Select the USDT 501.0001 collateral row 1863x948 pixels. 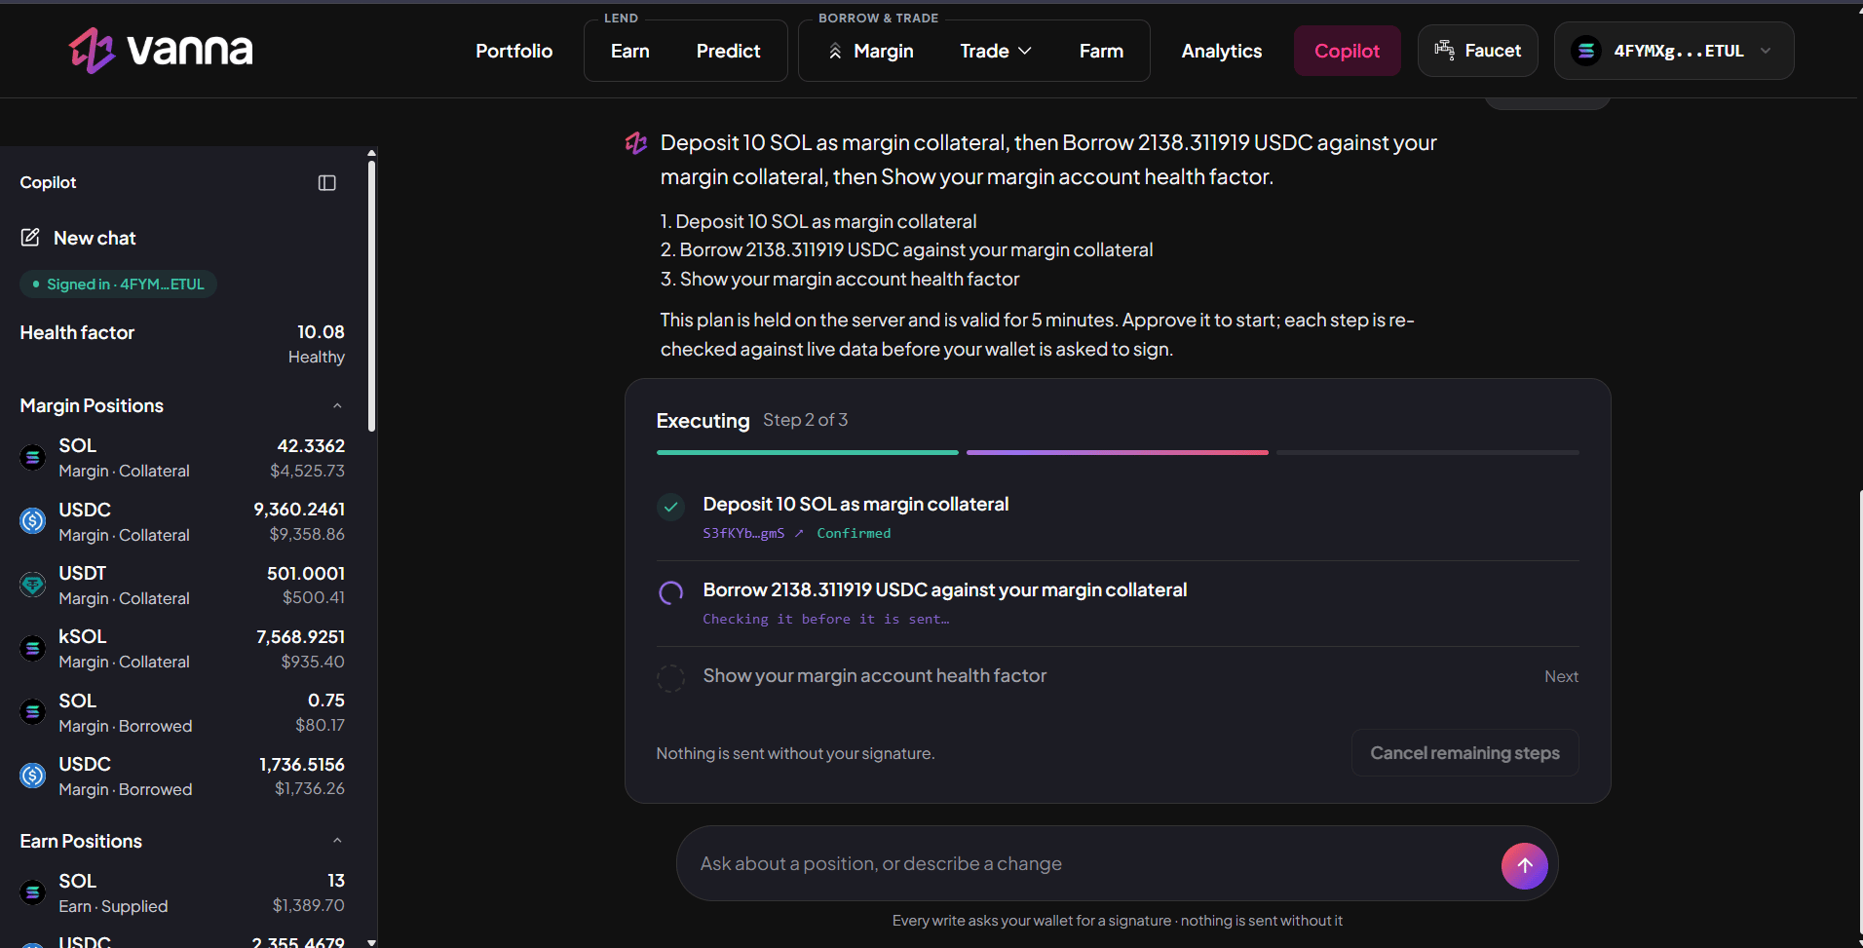coord(182,585)
